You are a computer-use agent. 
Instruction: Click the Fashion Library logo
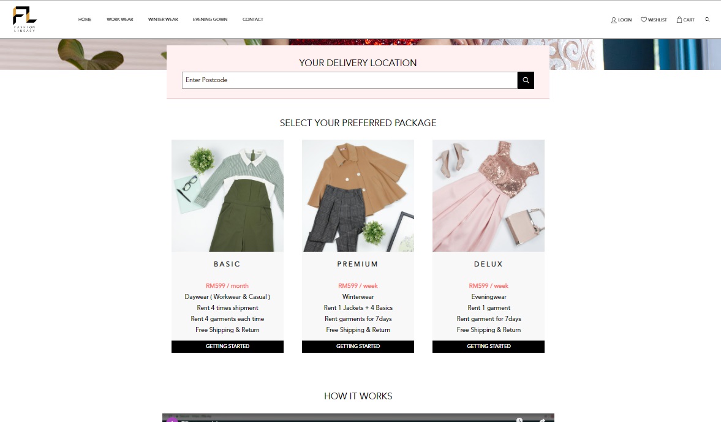pos(25,19)
